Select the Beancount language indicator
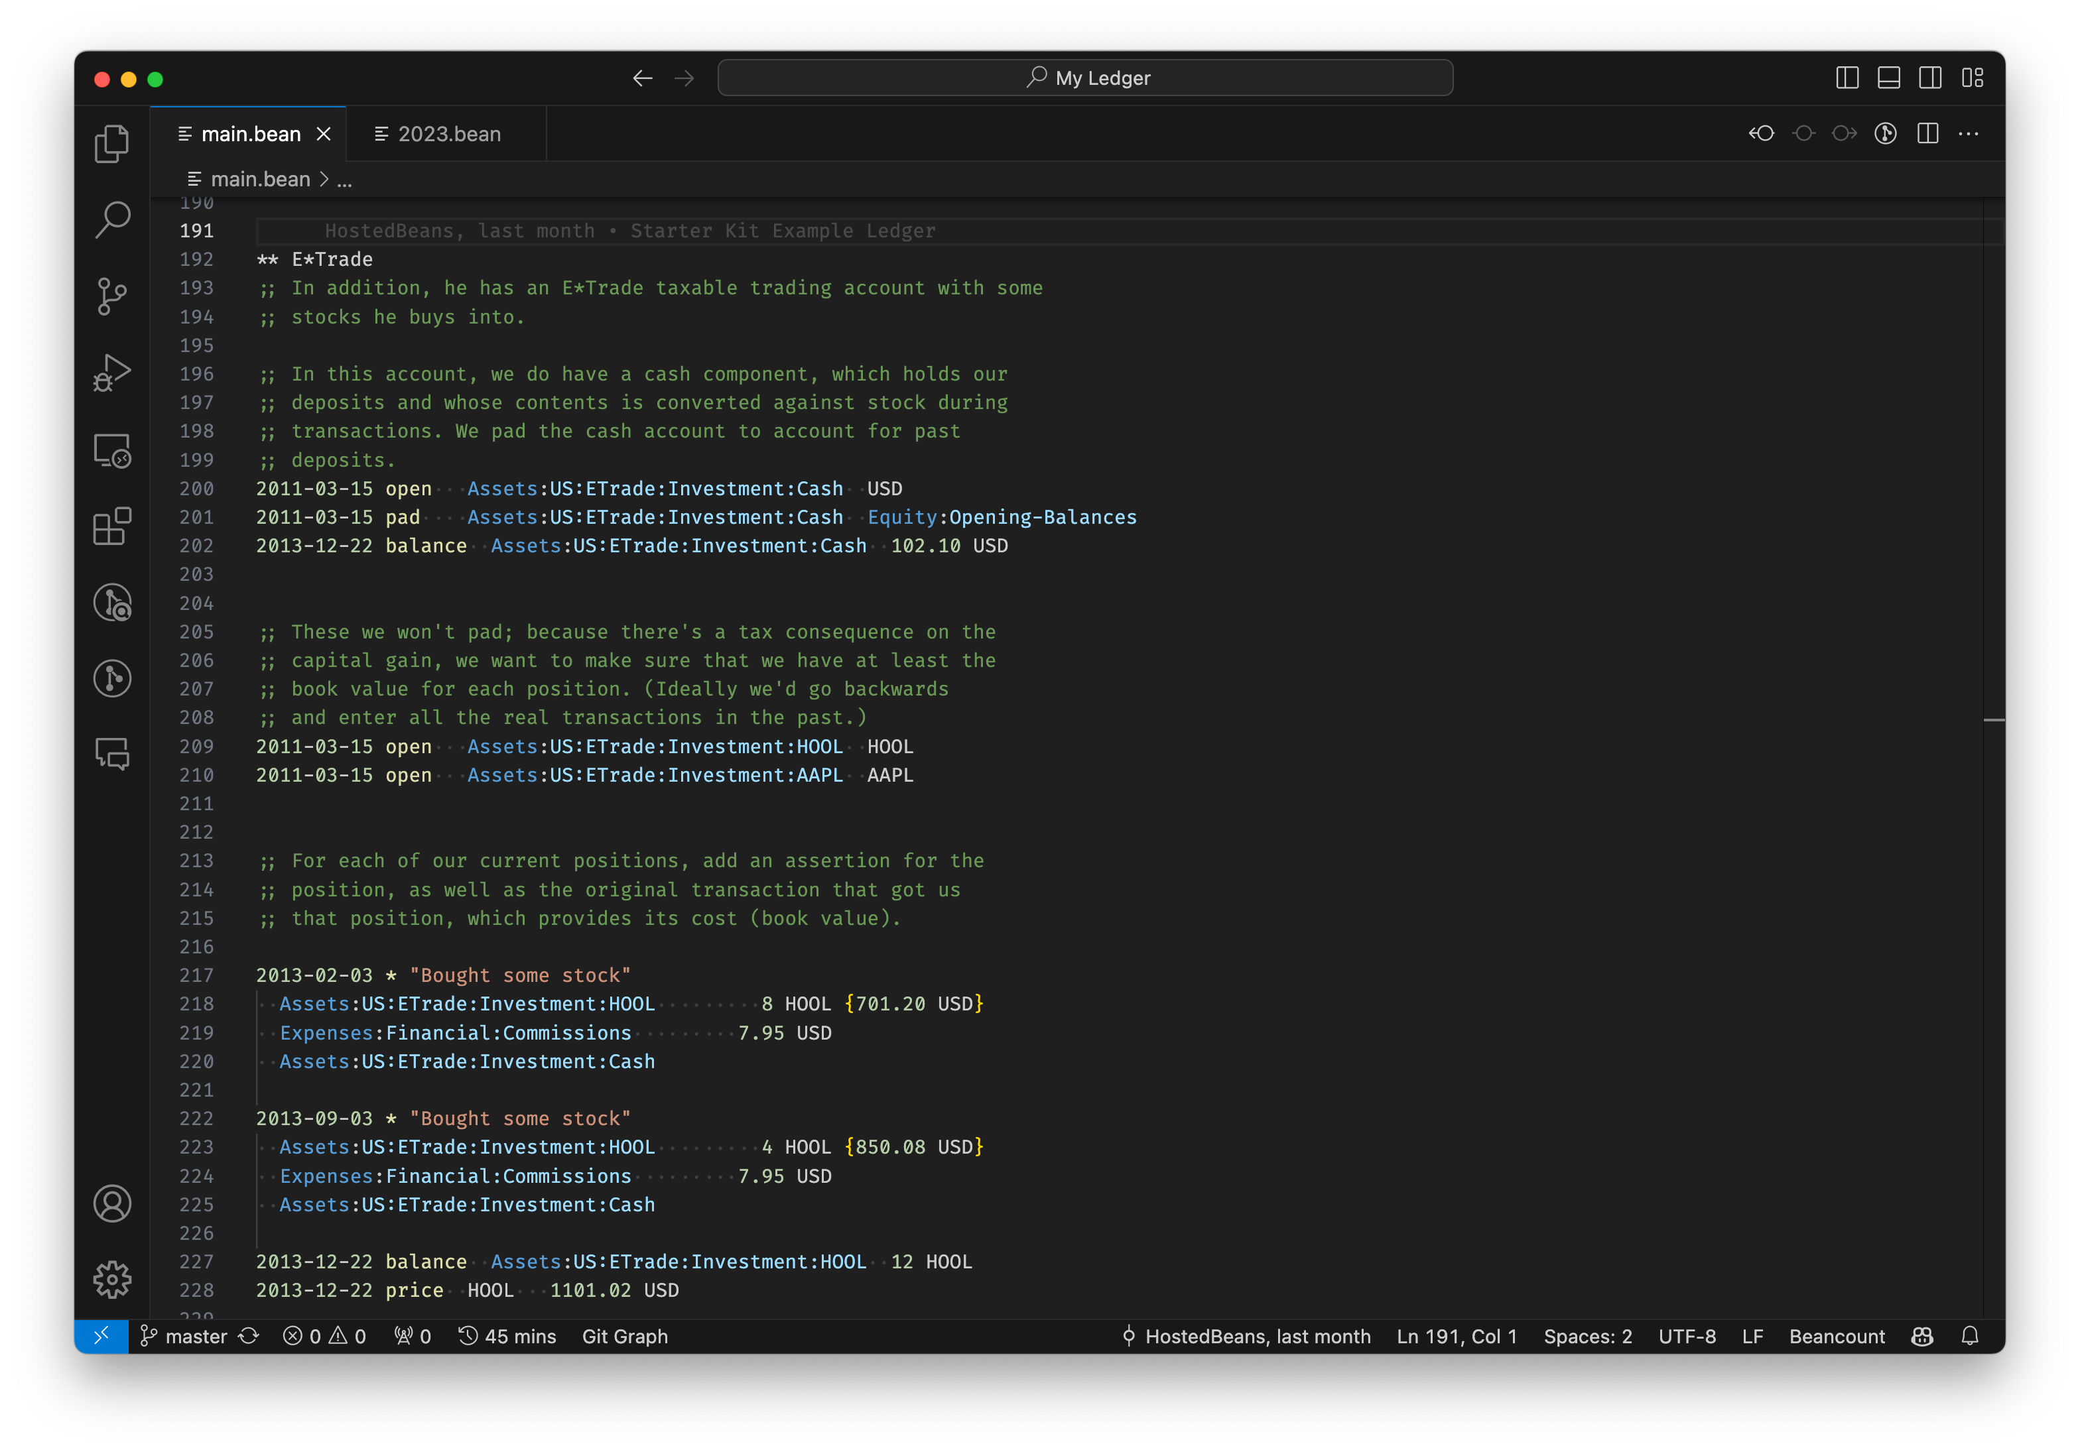This screenshot has width=2080, height=1452. (x=1837, y=1337)
